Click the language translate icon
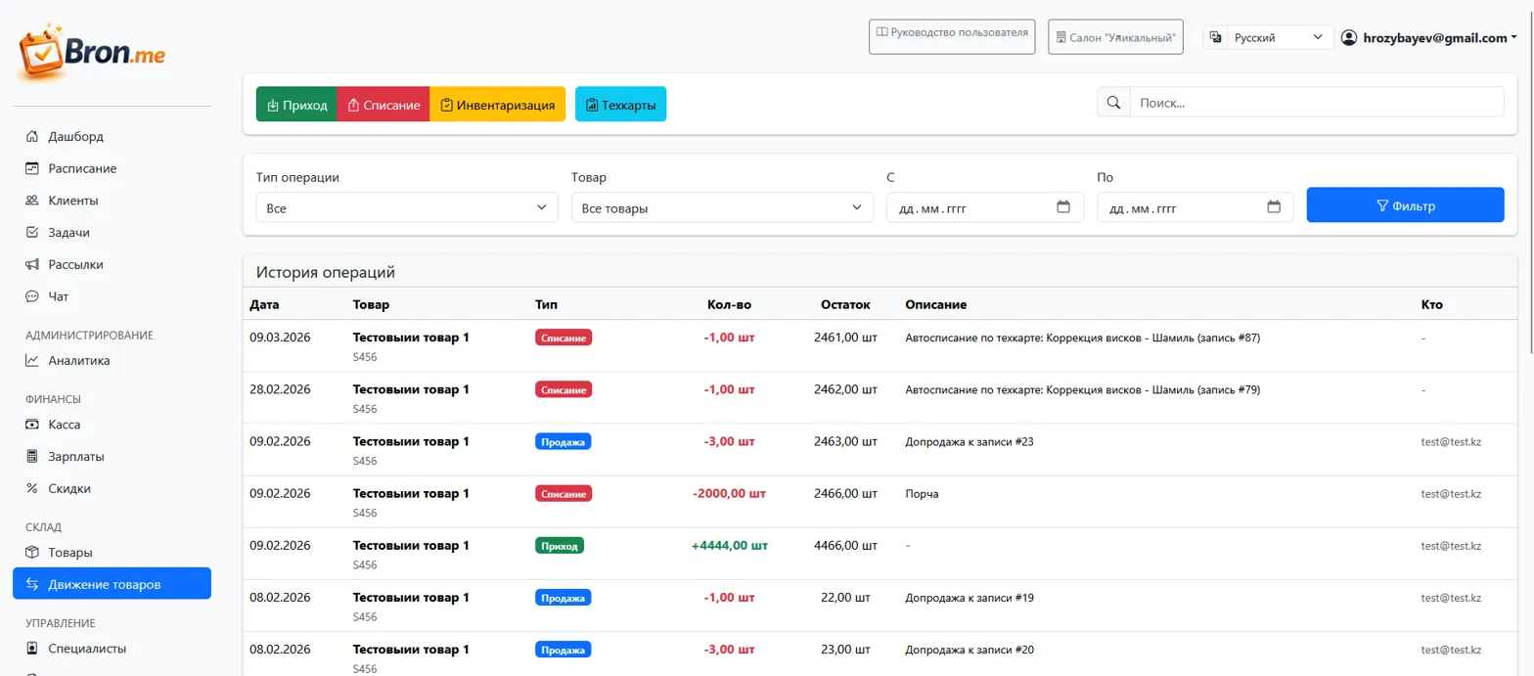Screen dimensions: 1534x676 (x=1215, y=38)
